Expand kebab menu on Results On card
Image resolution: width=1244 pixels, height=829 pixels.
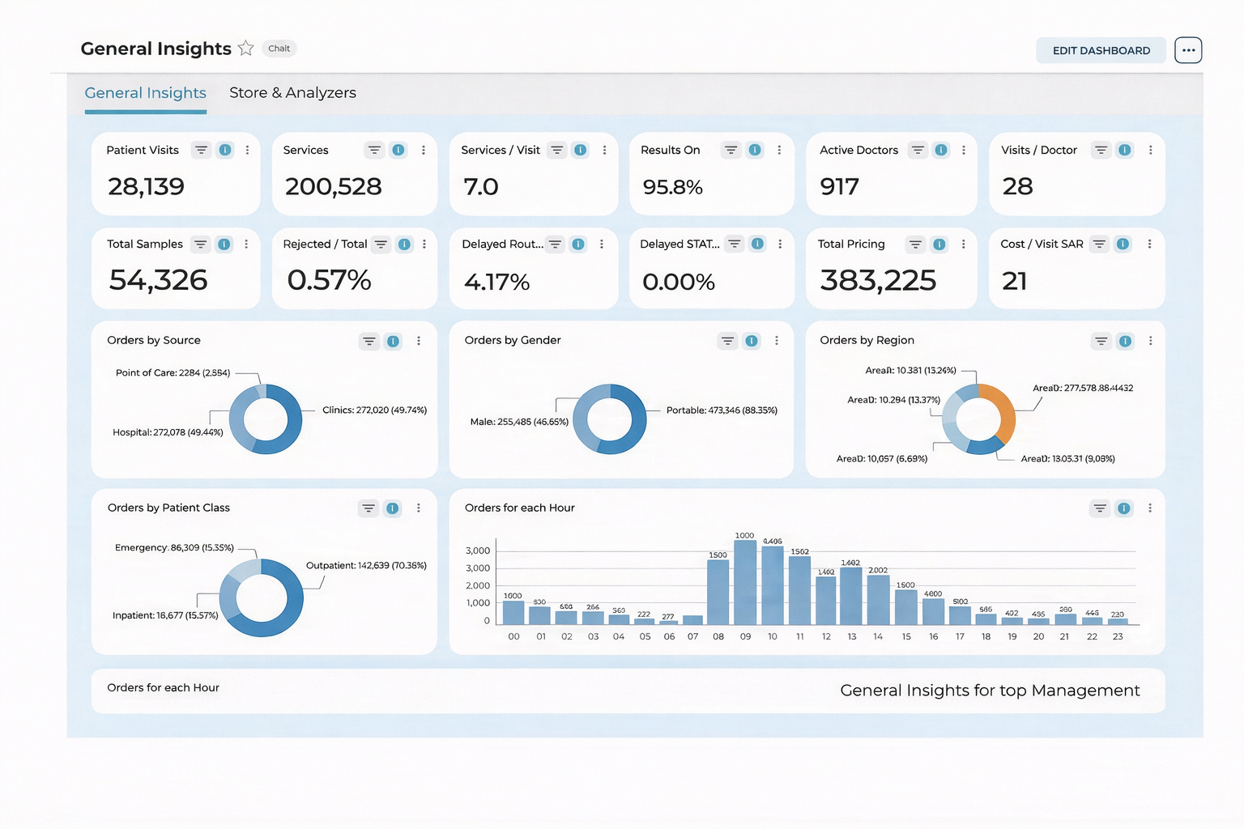coord(779,150)
